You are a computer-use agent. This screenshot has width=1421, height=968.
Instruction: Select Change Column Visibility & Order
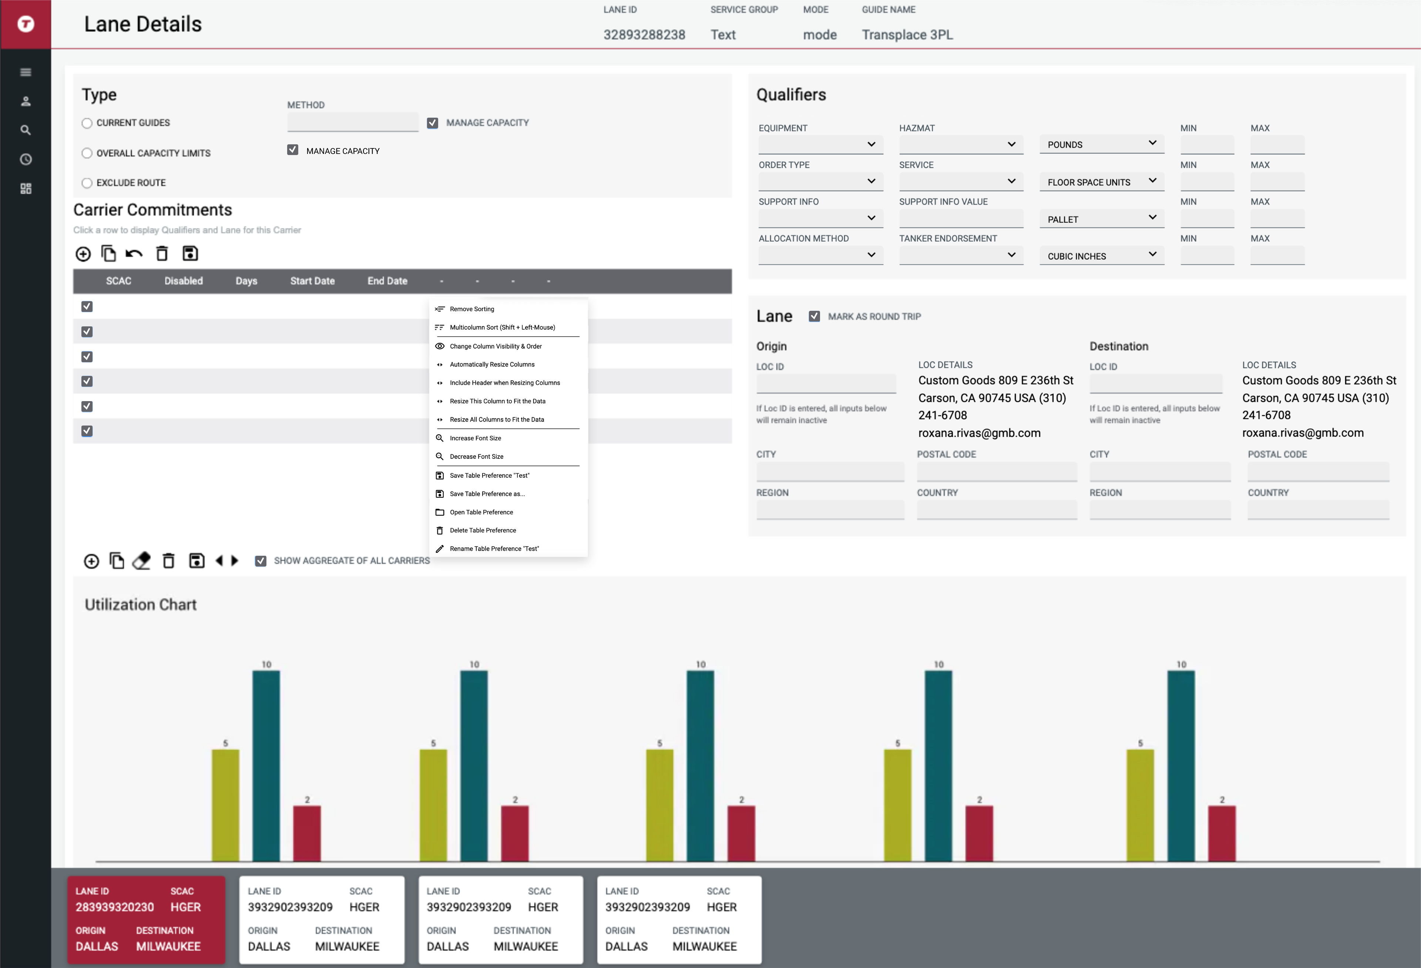pos(507,346)
